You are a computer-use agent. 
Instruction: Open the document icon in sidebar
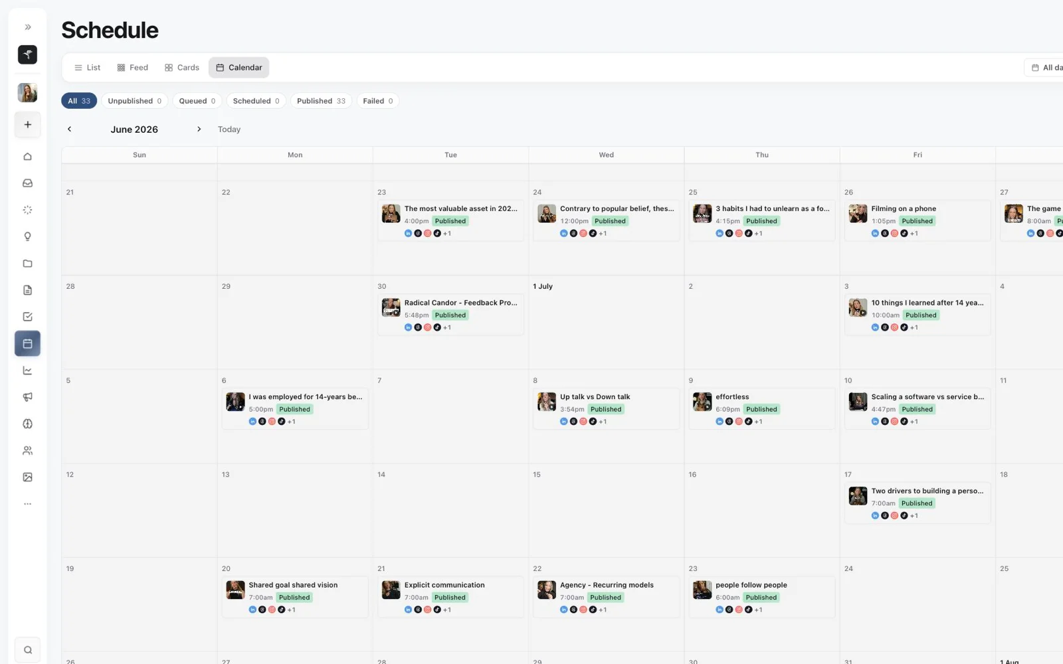click(27, 290)
